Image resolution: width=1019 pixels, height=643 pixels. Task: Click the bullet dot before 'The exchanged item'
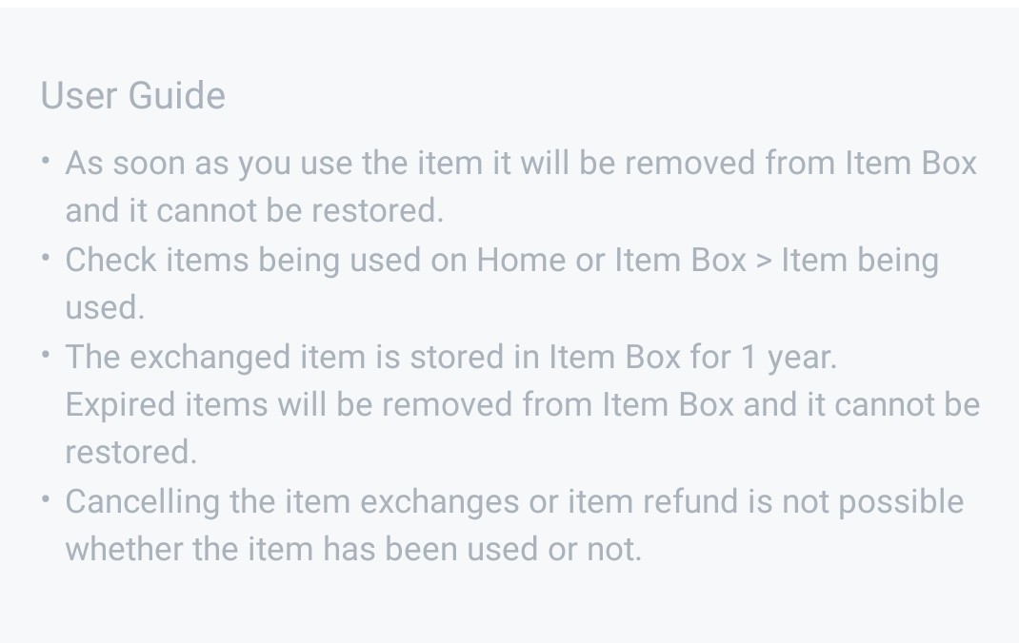pyautogui.click(x=46, y=356)
